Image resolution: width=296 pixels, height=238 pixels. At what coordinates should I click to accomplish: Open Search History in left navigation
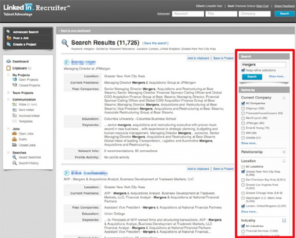pyautogui.click(x=28, y=163)
